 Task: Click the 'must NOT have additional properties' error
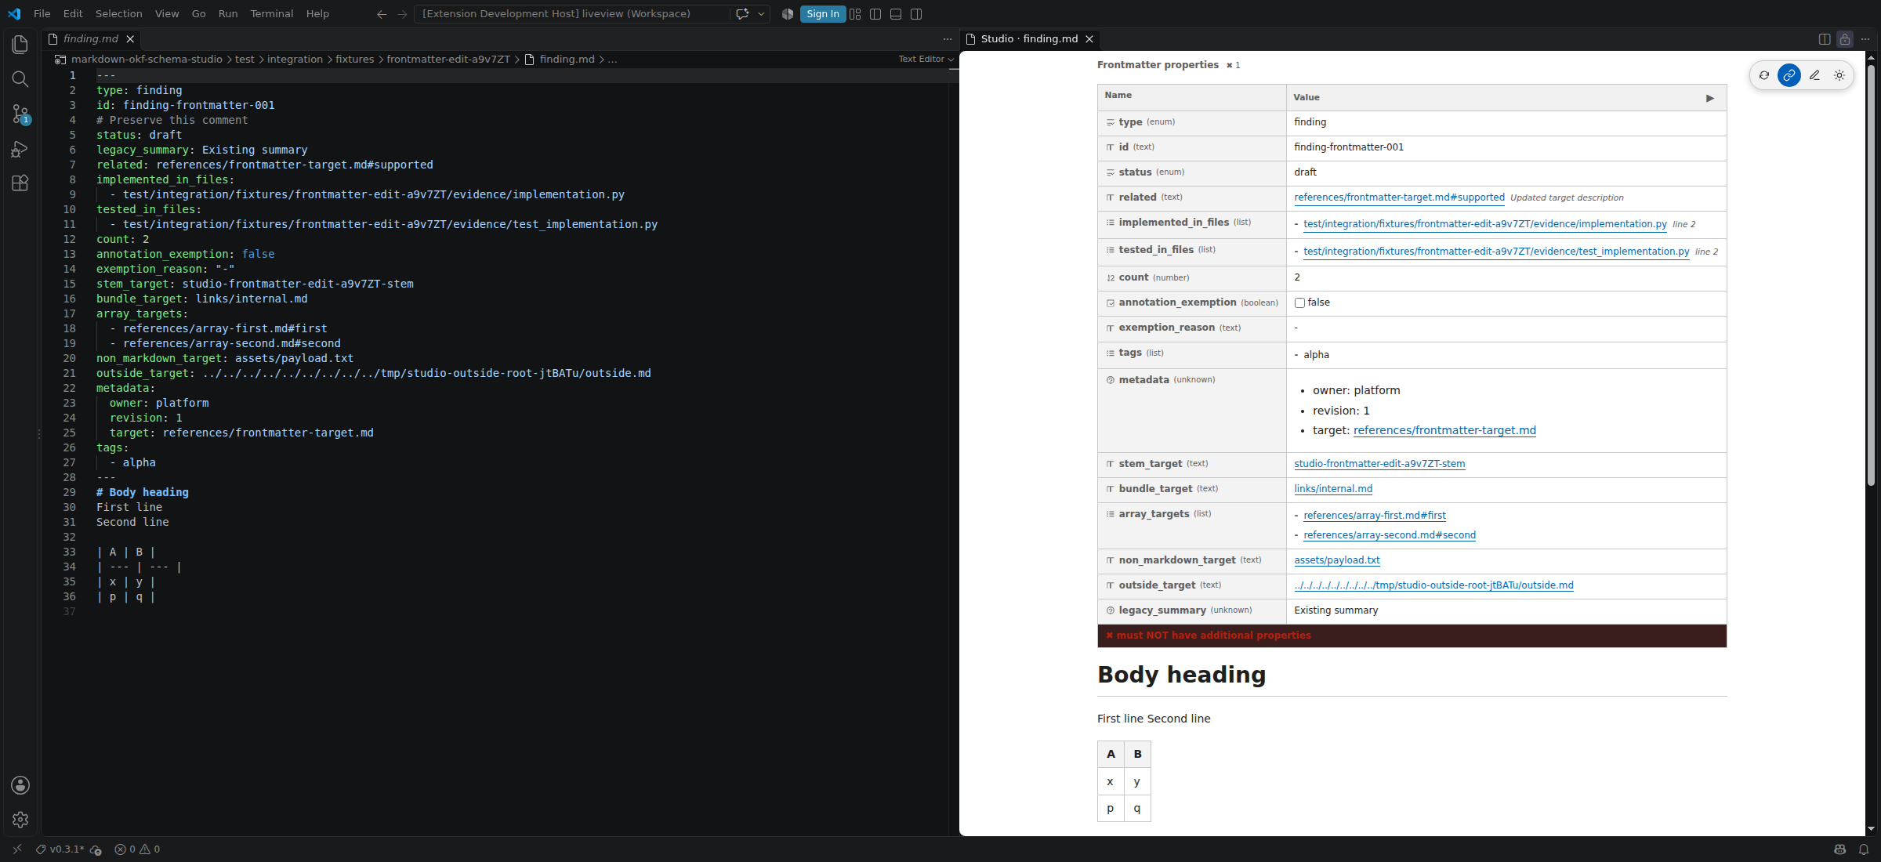tap(1412, 636)
